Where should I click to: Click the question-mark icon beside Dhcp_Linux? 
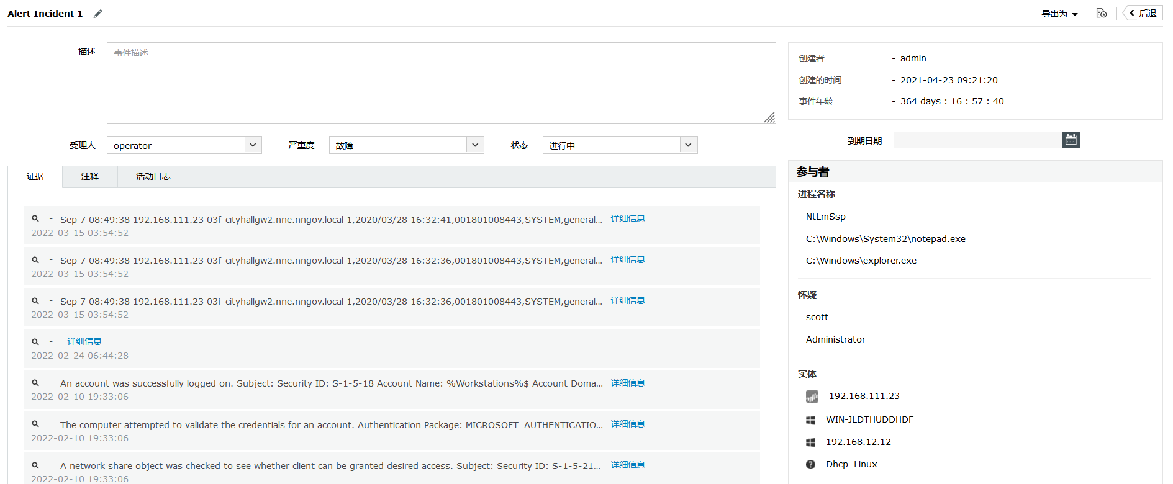(x=810, y=465)
